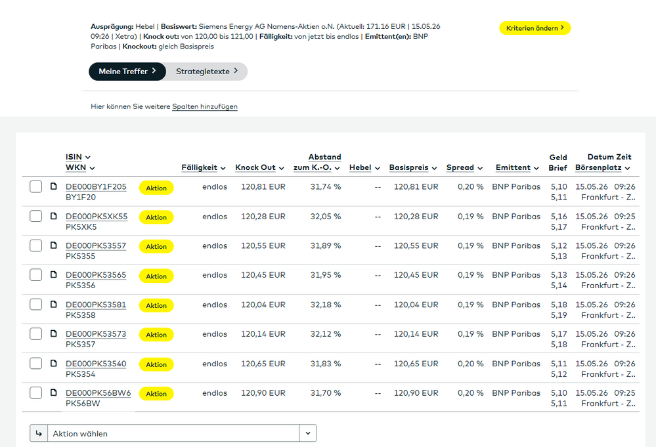
Task: Open document icon for DE000PK53557
Action: [54, 245]
